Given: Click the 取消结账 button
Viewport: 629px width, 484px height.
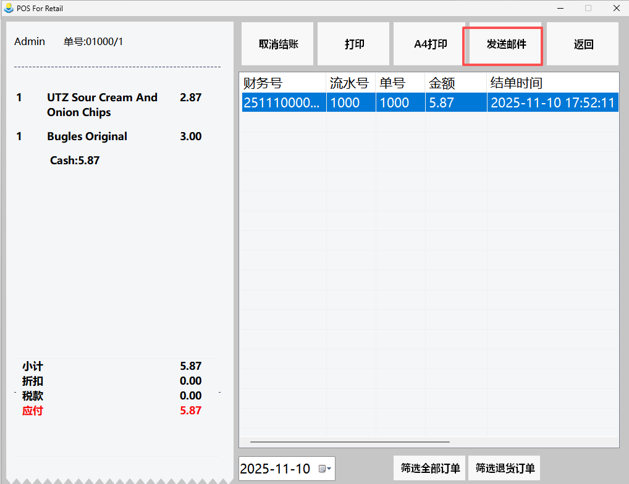Looking at the screenshot, I should 278,44.
